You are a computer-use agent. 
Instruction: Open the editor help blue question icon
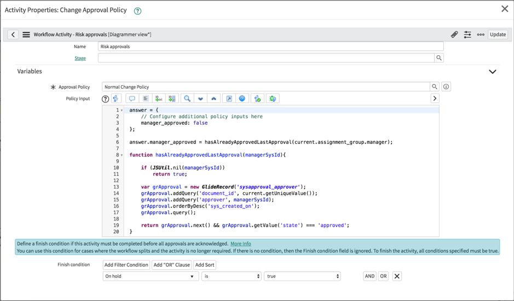(x=242, y=99)
